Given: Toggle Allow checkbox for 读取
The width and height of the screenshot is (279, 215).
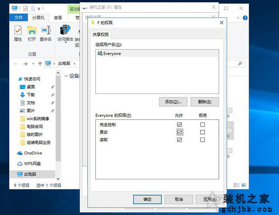Looking at the screenshot, I should [179, 140].
